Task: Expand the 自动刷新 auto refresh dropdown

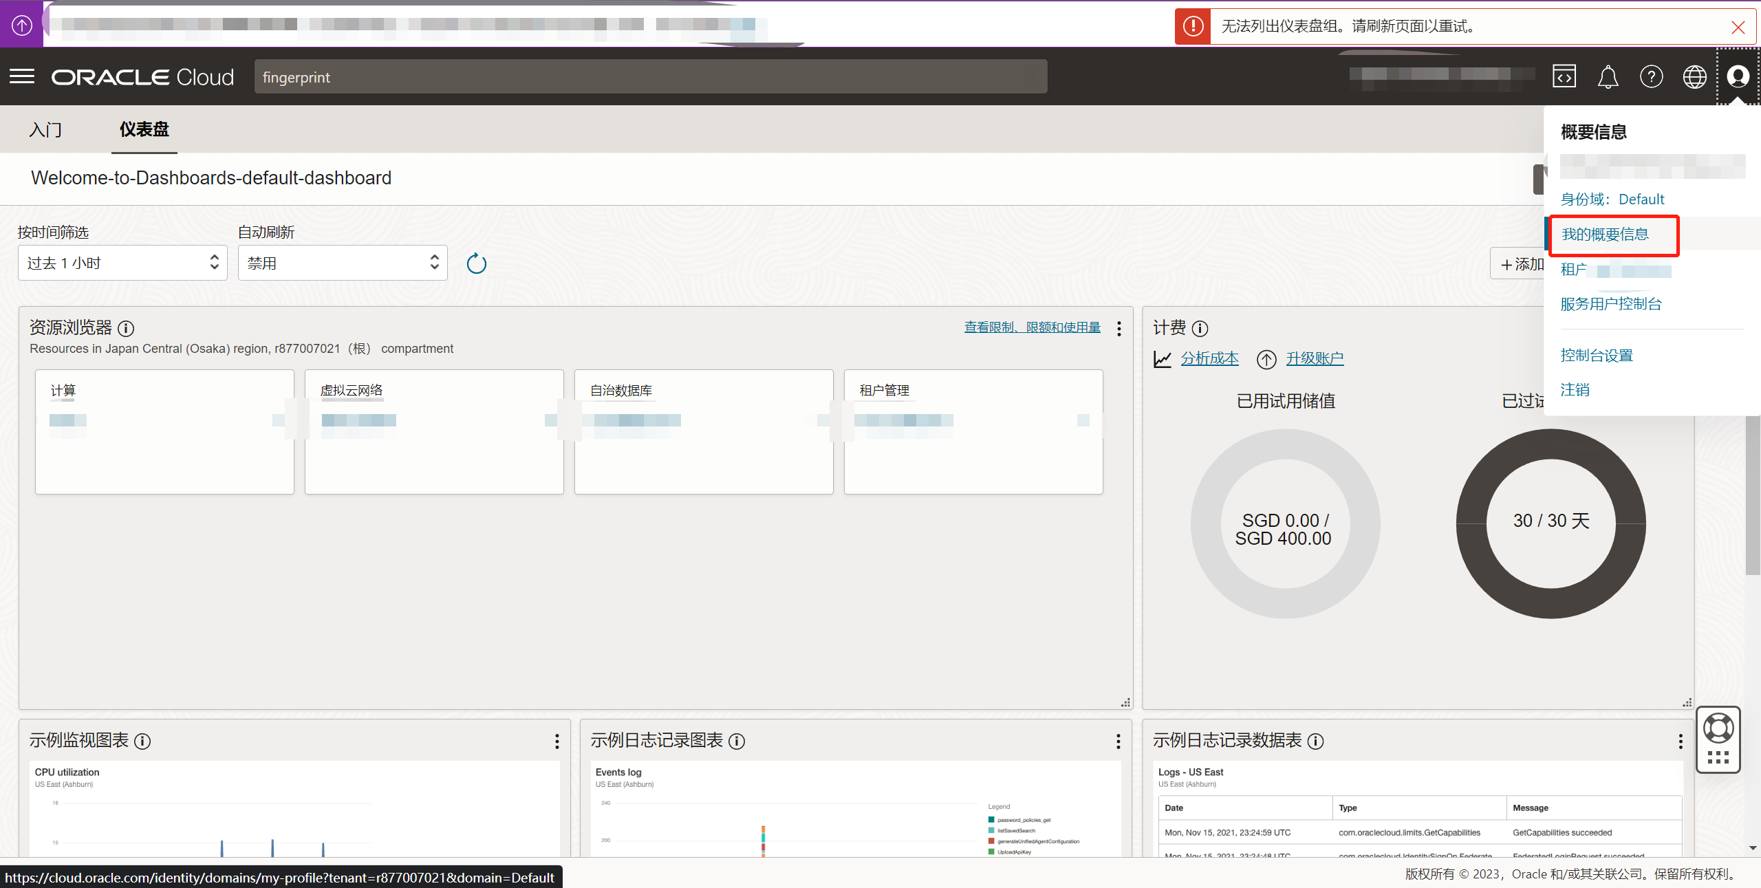Action: (343, 263)
